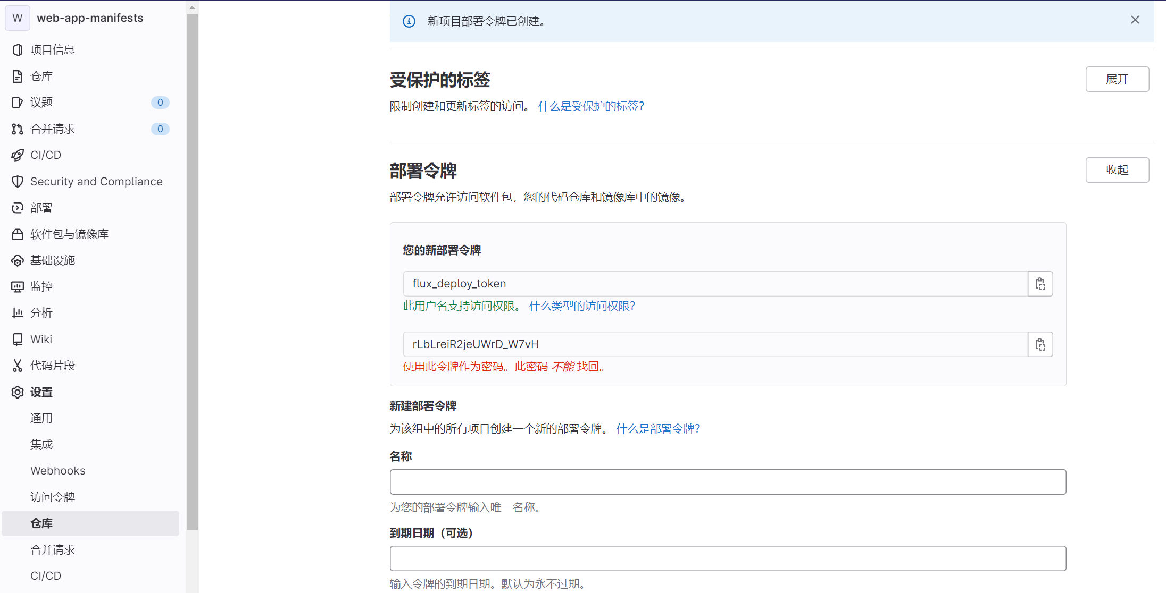This screenshot has height=593, width=1166.
Task: Collapse the deploy tokens section
Action: 1117,170
